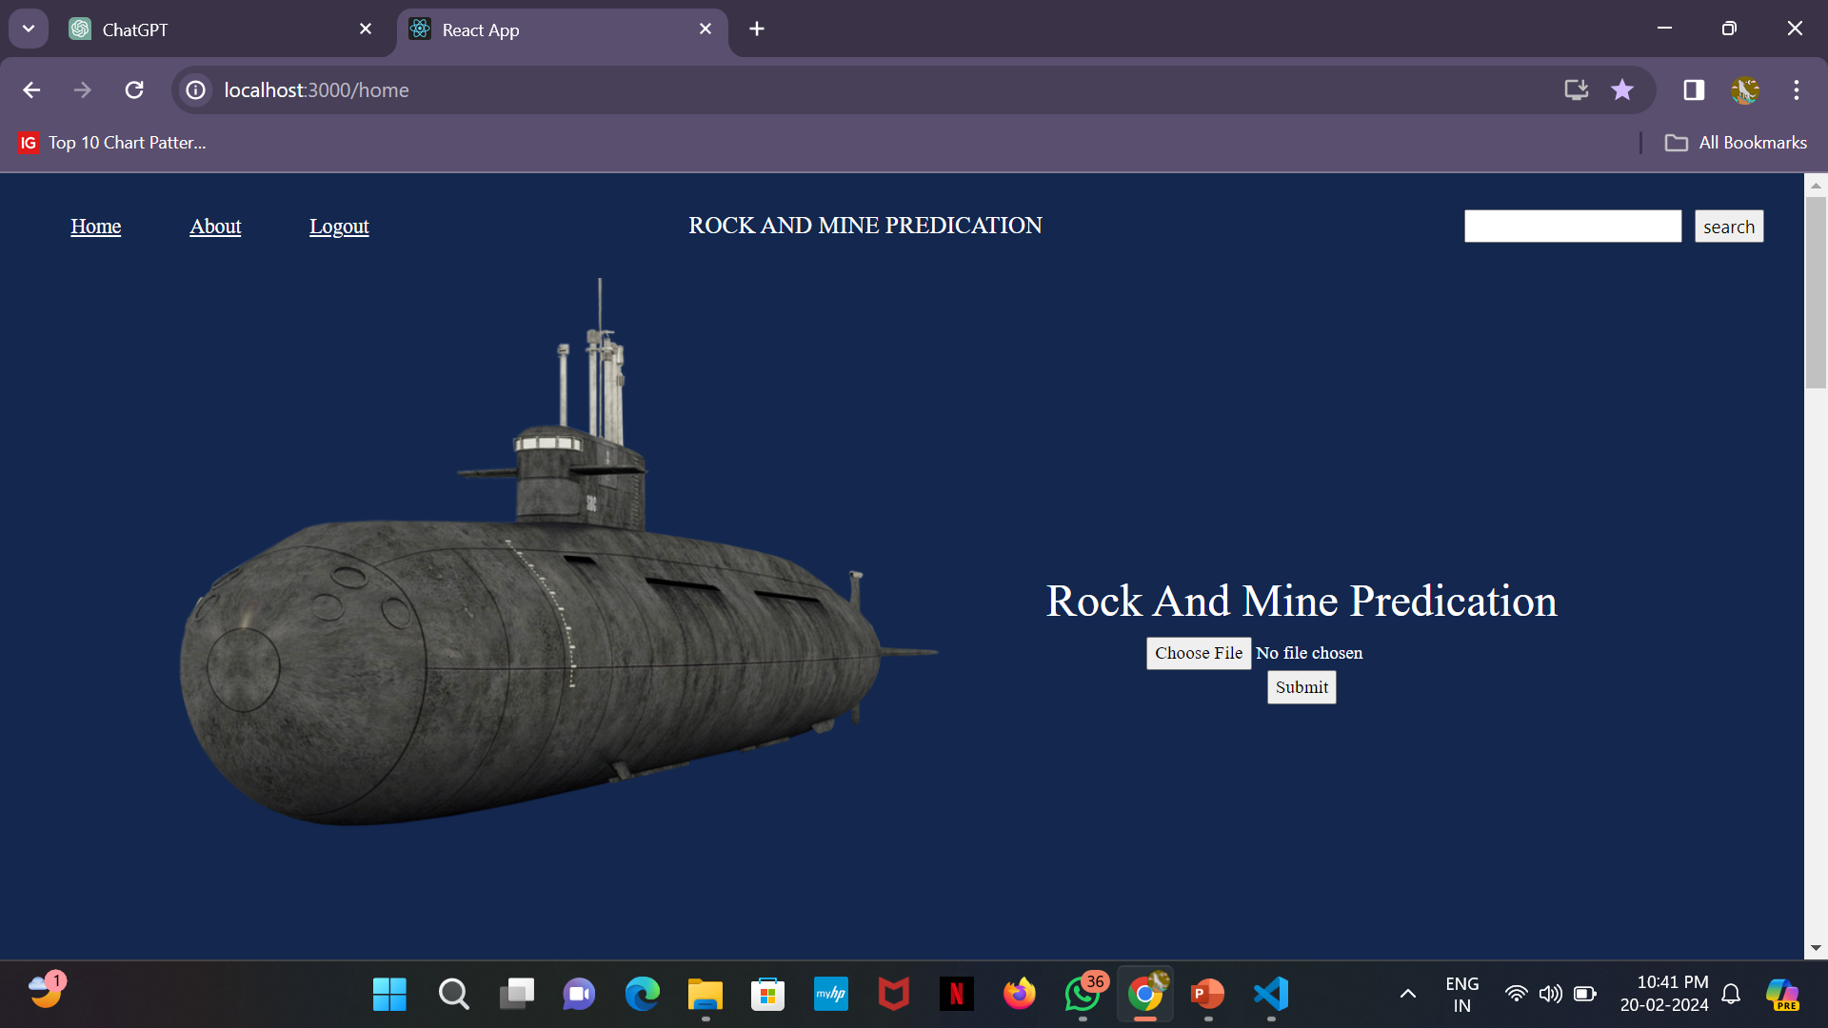Click the About navigation link

click(215, 227)
